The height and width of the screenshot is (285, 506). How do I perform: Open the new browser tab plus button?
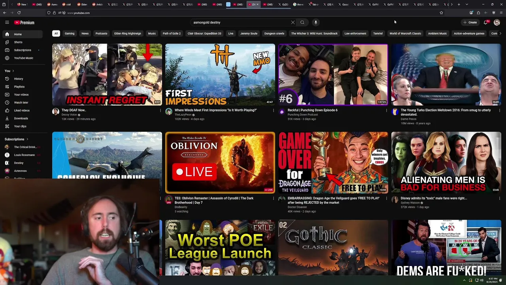pos(459,4)
